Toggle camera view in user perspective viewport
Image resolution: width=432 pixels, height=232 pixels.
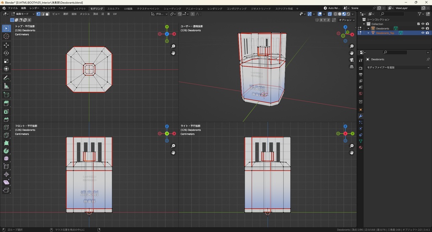[x=352, y=60]
